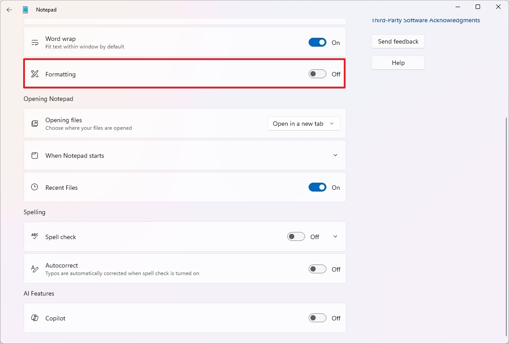Open the 'Open in a new tab' dropdown
This screenshot has height=344, width=509.
tap(304, 124)
